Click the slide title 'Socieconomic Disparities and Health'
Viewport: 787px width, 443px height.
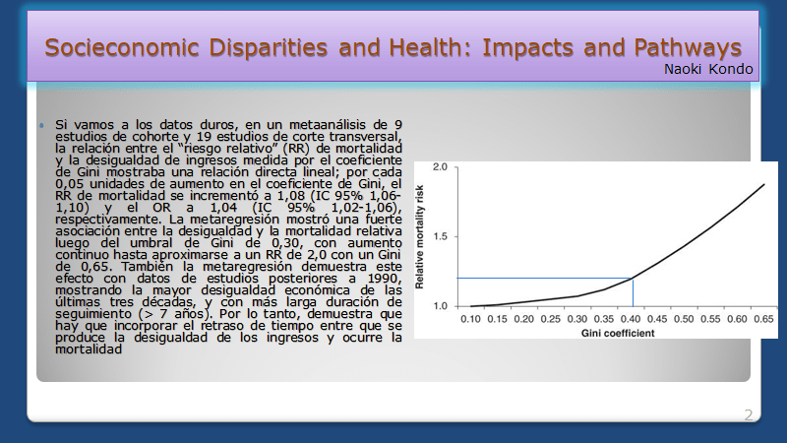[x=393, y=46]
